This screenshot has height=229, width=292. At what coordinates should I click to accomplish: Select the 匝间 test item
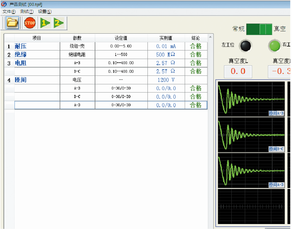coord(21,80)
